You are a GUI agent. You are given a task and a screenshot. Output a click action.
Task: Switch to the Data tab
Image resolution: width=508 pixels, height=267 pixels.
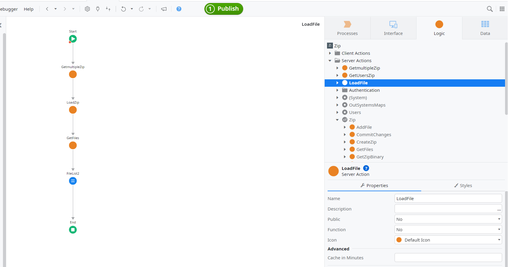tap(485, 28)
